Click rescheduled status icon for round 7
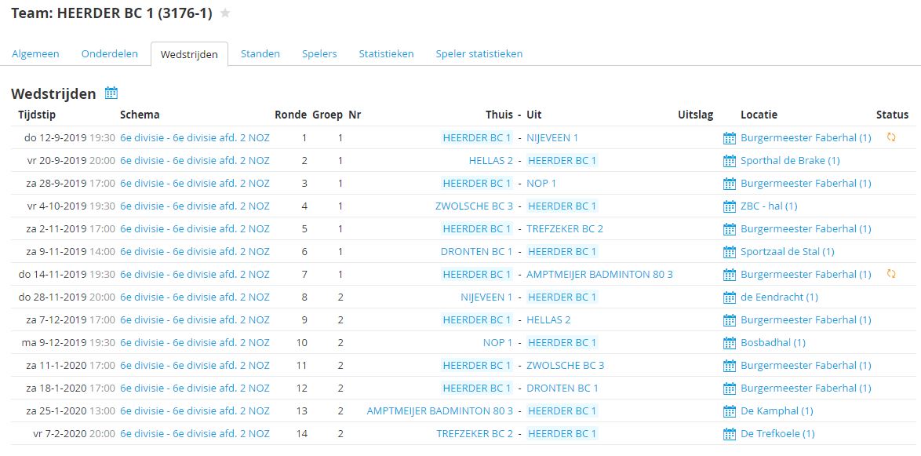The image size is (921, 456). (891, 274)
